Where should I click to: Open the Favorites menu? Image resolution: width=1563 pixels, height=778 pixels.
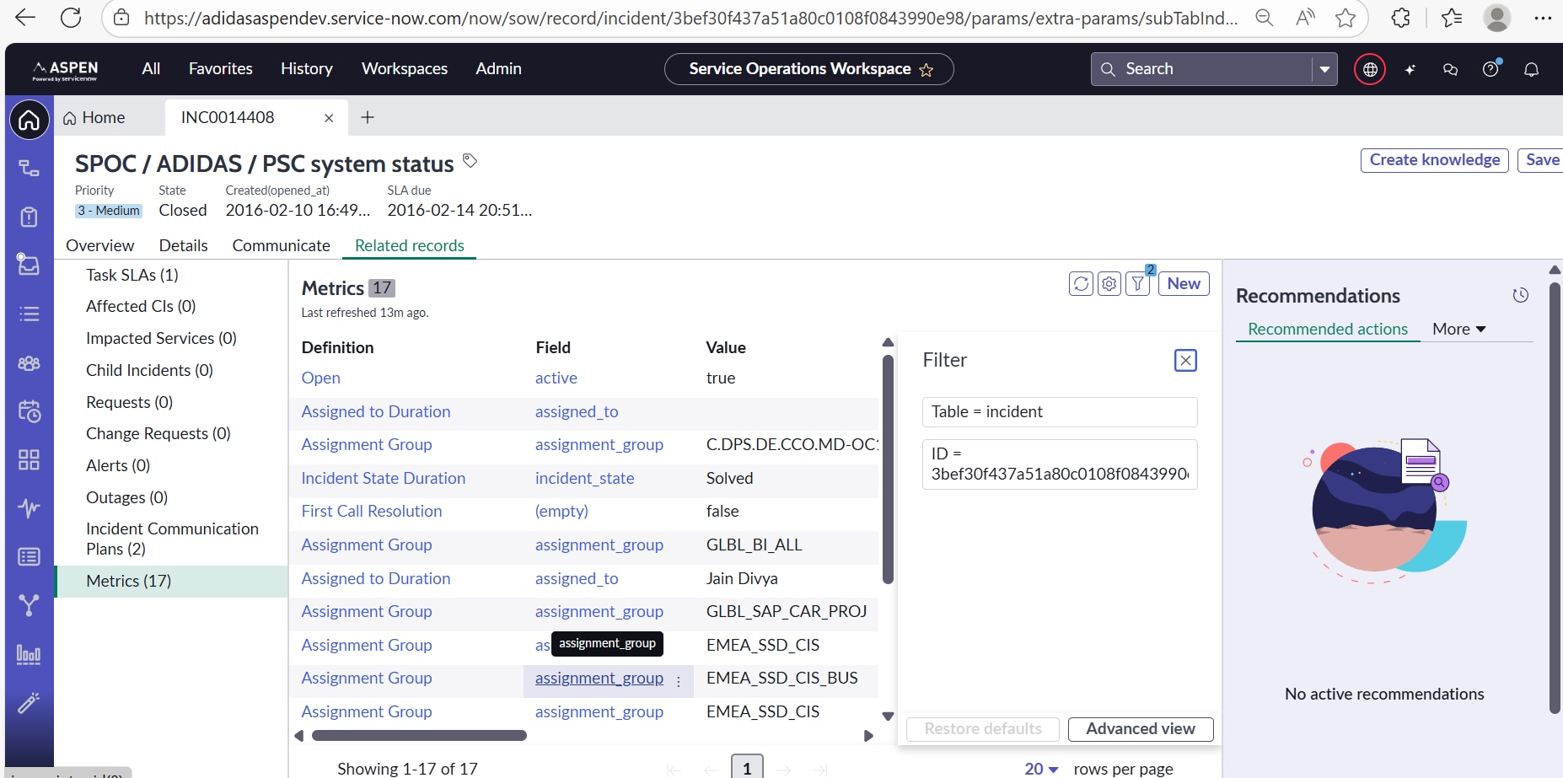[221, 69]
